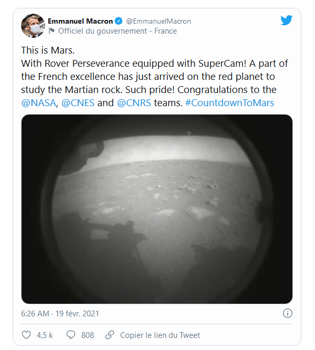Click the "Officiel du gouvernement - France" label

(118, 31)
